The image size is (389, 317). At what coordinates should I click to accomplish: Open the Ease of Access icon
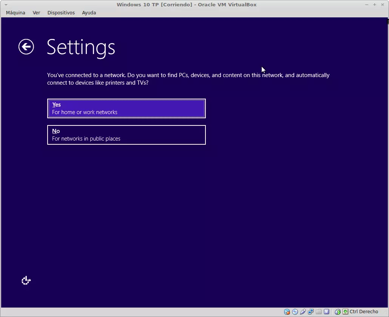[x=26, y=281]
